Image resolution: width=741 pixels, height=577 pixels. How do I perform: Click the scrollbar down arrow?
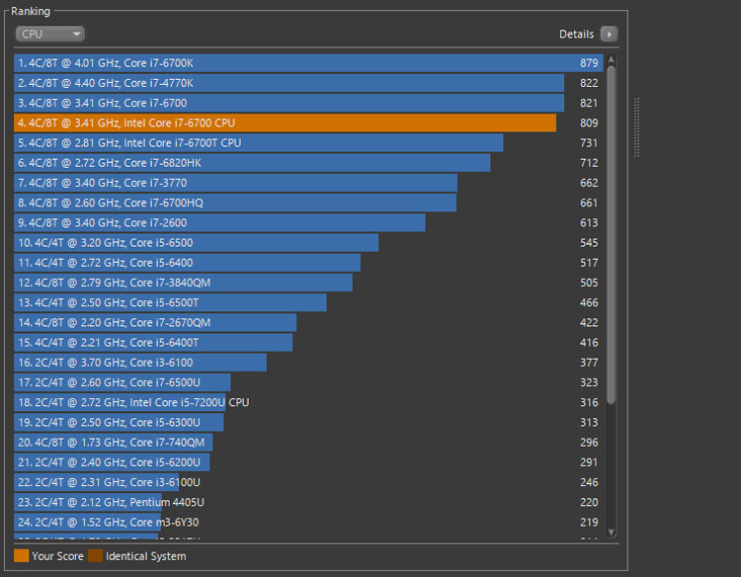pos(612,532)
